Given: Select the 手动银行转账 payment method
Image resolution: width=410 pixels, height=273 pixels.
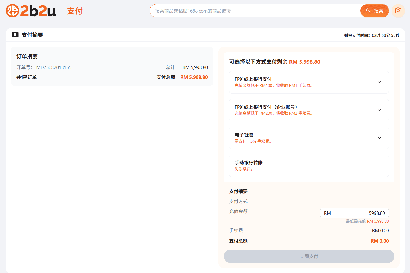Looking at the screenshot, I should [x=309, y=166].
